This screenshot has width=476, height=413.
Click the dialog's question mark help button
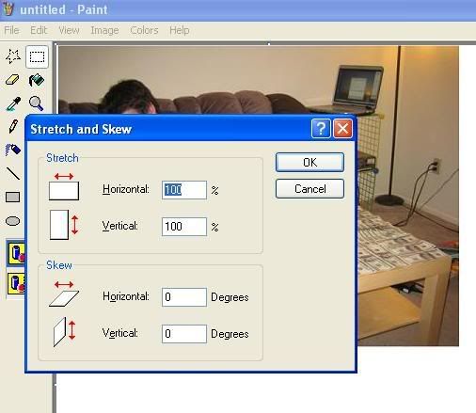coord(321,128)
